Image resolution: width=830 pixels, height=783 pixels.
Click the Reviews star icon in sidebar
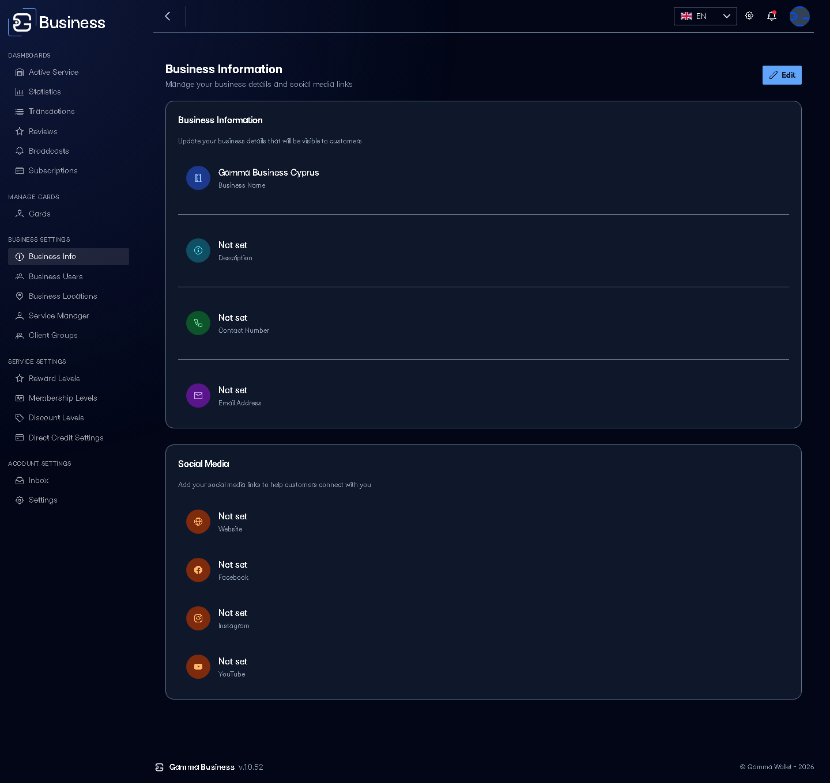point(20,131)
